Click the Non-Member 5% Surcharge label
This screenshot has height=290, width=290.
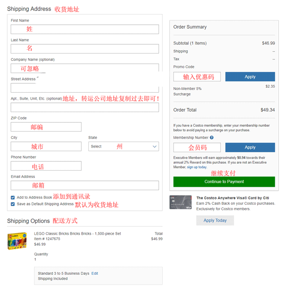tap(187, 91)
